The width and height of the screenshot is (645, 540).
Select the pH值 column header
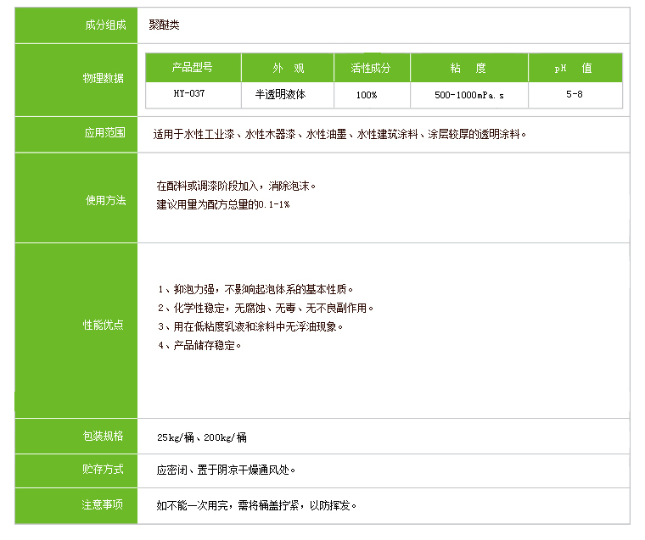[x=574, y=68]
